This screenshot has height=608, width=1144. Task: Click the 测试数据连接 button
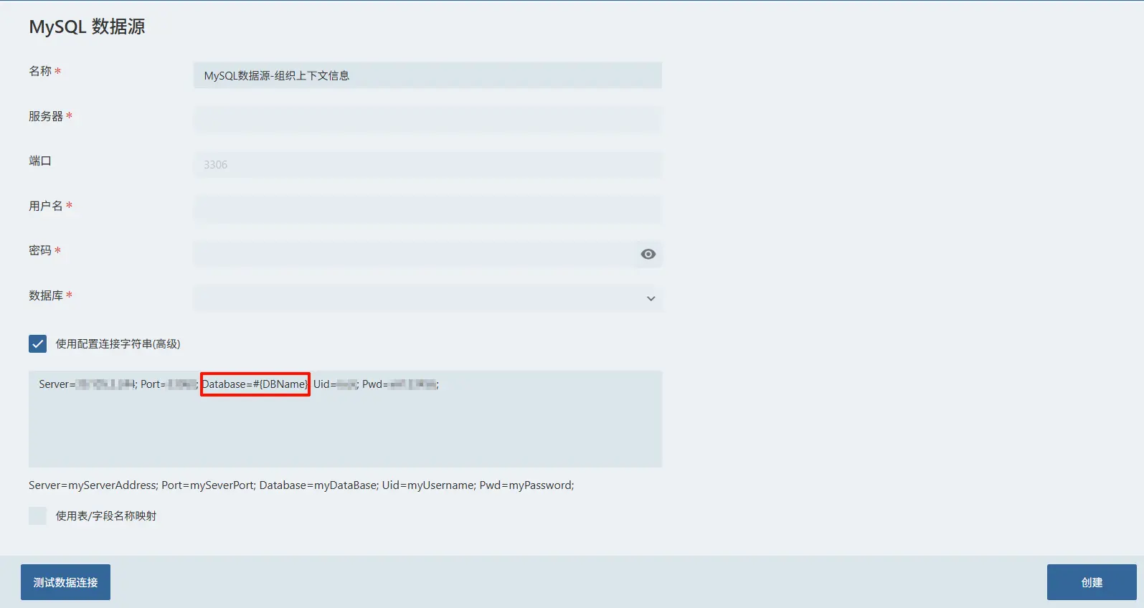65,582
